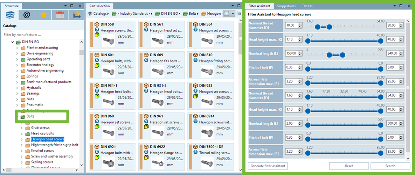Switch to the Suggestions tab
The width and height of the screenshot is (415, 175).
pyautogui.click(x=286, y=6)
